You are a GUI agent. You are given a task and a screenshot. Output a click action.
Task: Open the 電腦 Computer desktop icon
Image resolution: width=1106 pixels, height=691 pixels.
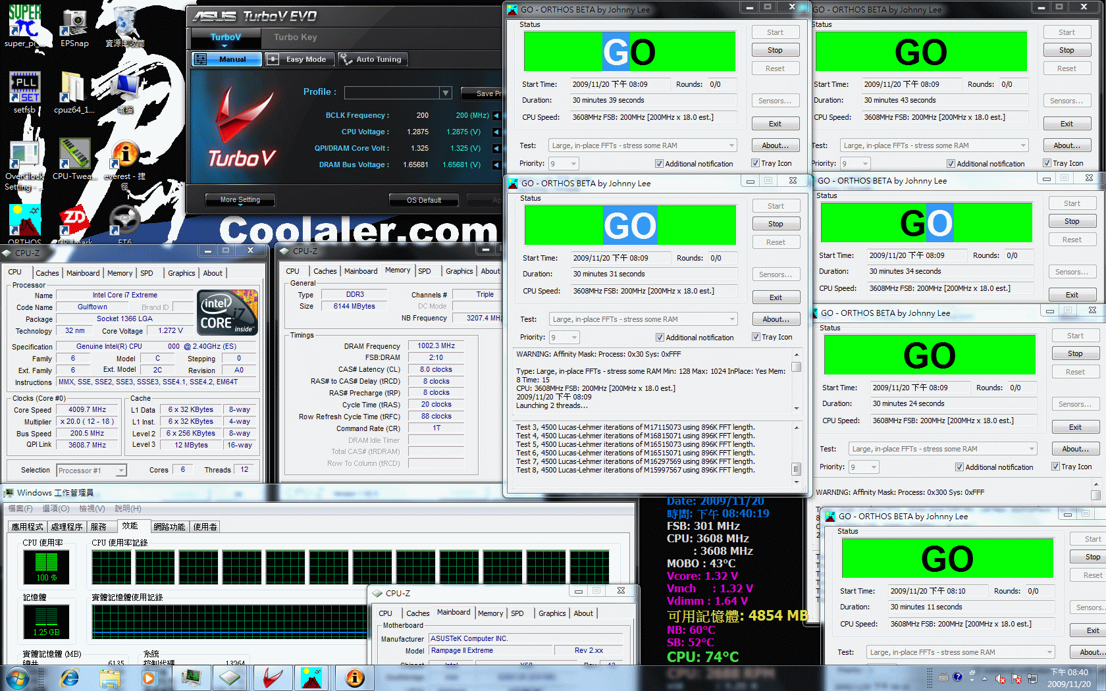pyautogui.click(x=125, y=92)
